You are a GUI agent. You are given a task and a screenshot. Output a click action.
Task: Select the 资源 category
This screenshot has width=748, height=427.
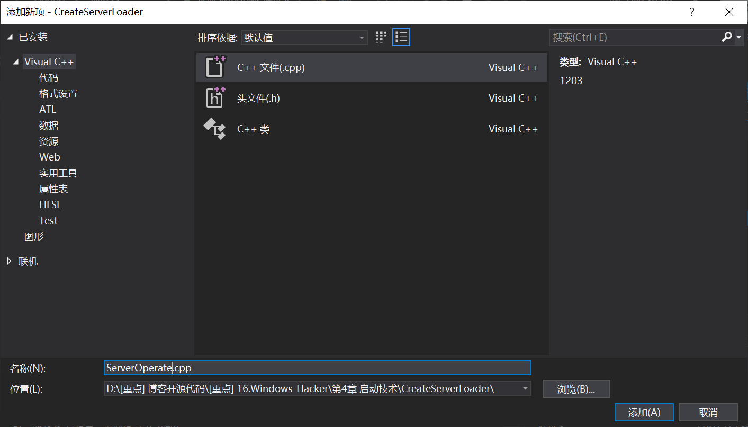click(x=49, y=141)
